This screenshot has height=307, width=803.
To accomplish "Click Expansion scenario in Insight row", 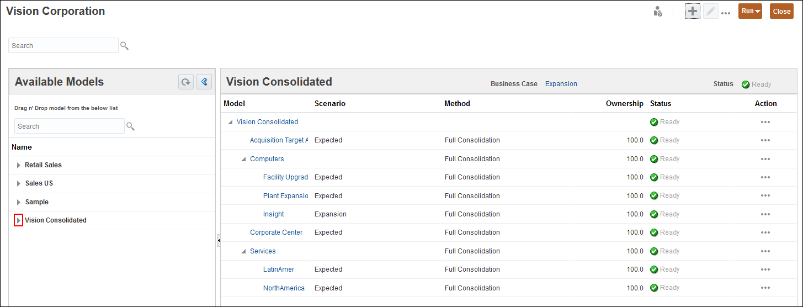I will [x=331, y=214].
